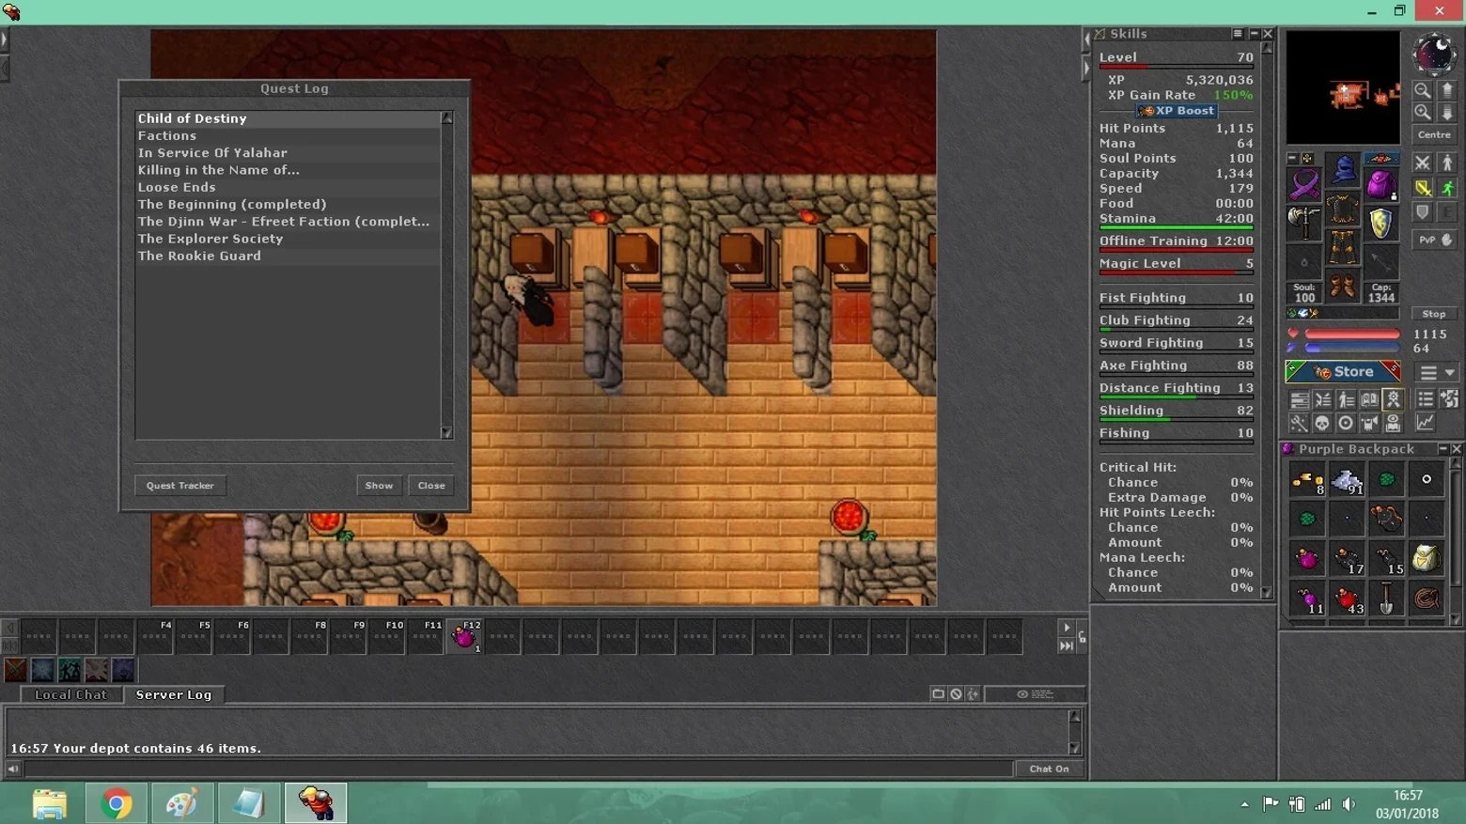1466x824 pixels.
Task: Select the blue and yellow shield slot
Action: coord(1380,223)
